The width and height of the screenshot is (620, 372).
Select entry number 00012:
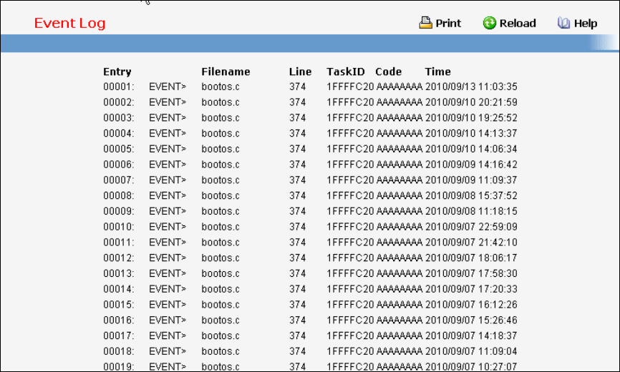pos(119,258)
